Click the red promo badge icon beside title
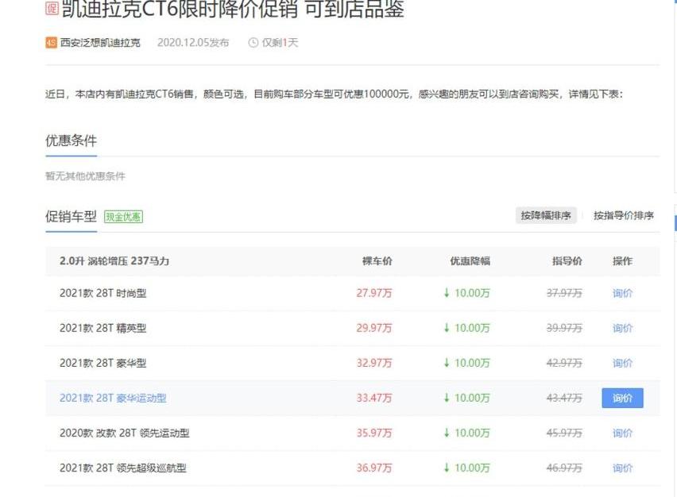This screenshot has width=677, height=497. point(52,8)
